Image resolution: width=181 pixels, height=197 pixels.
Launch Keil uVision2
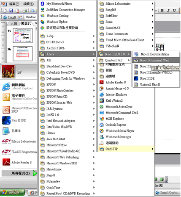pyautogui.click(x=126, y=100)
